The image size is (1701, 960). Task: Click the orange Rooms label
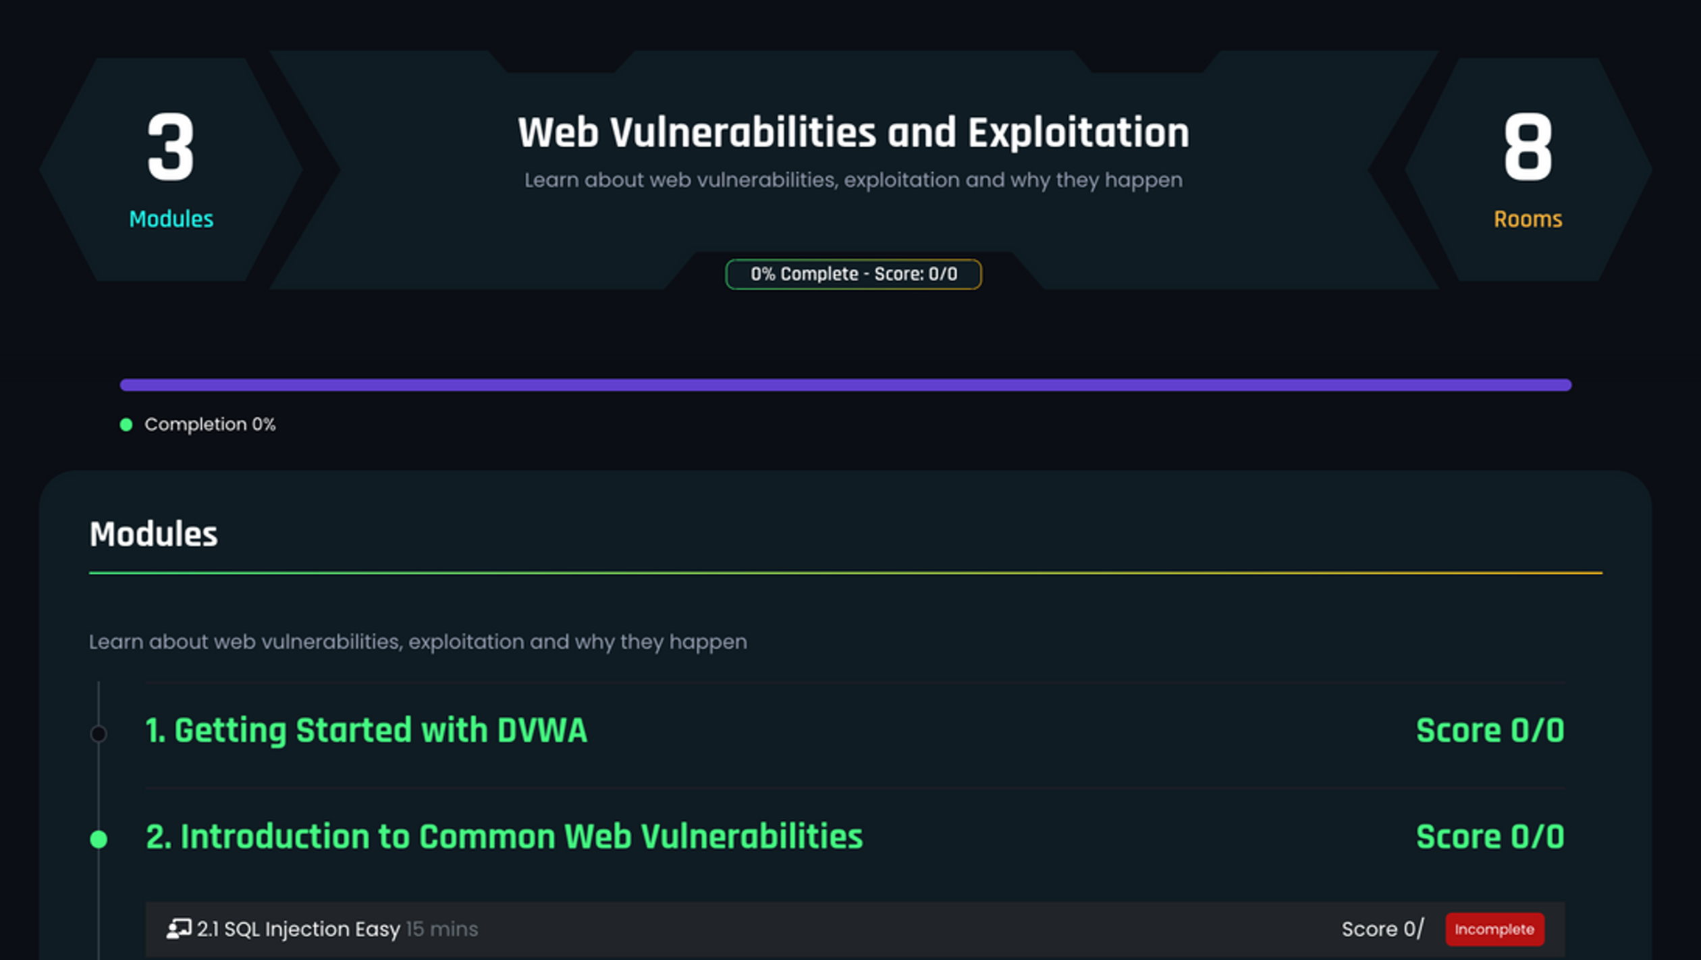[x=1528, y=219]
